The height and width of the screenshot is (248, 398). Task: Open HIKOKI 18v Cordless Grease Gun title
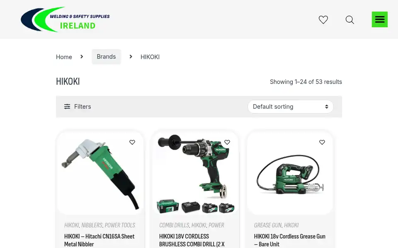[x=290, y=240]
